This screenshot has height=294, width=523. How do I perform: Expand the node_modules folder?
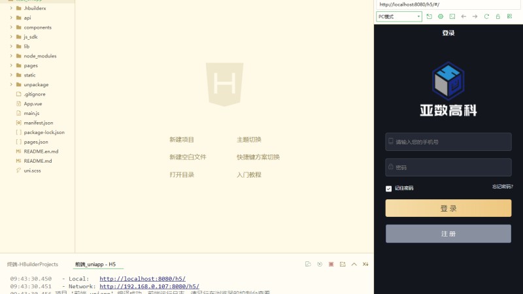(x=11, y=56)
